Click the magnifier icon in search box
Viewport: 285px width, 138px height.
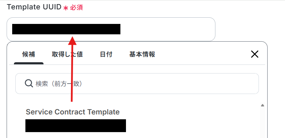29,84
